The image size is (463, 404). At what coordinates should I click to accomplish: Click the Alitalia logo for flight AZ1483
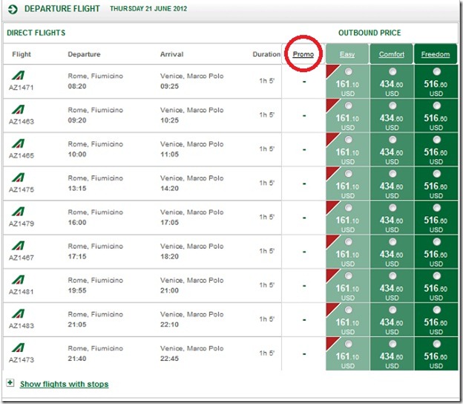click(x=19, y=313)
